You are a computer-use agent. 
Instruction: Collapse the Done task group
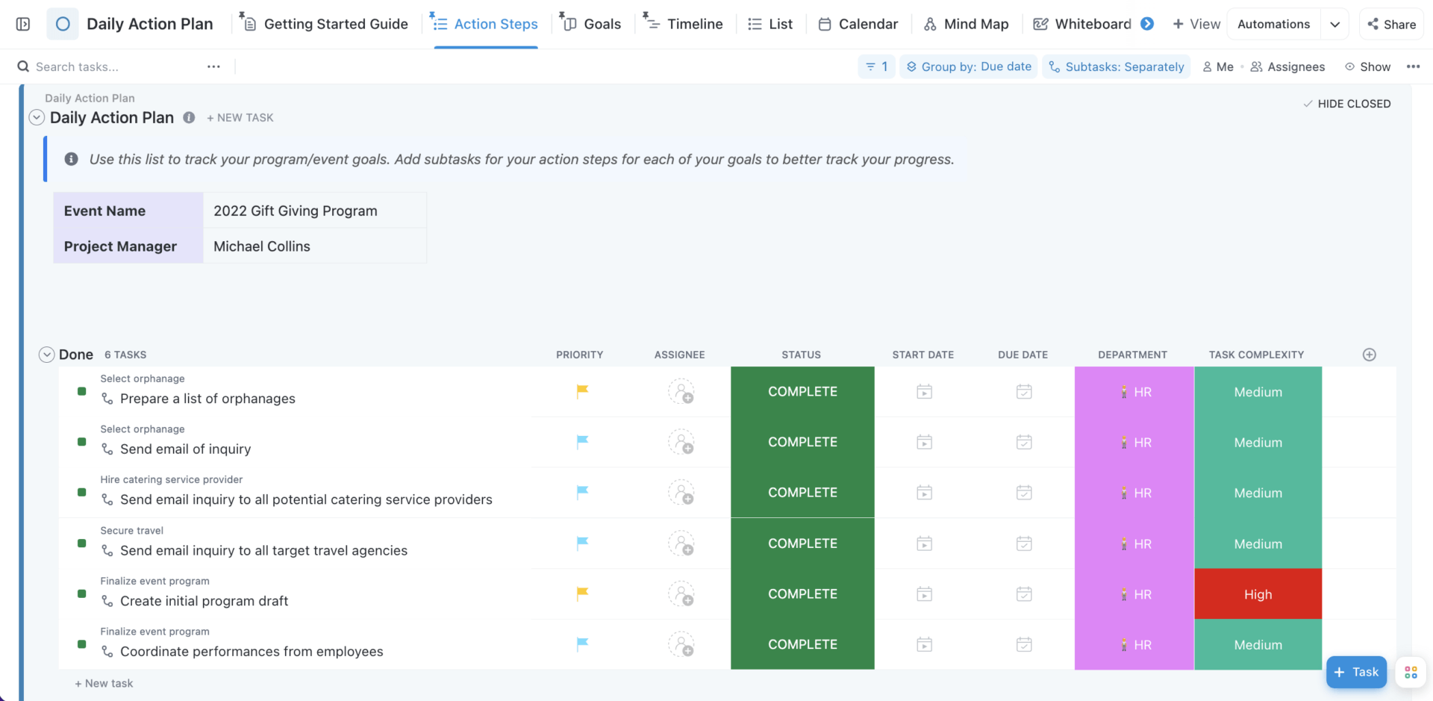coord(46,355)
